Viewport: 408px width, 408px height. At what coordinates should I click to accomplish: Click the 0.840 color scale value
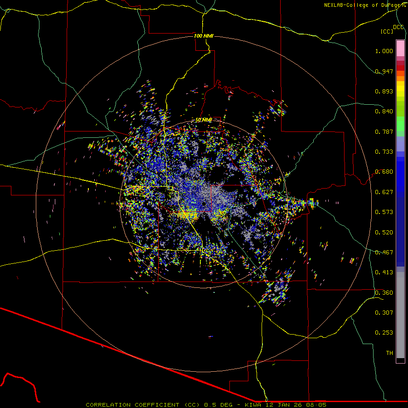click(384, 112)
